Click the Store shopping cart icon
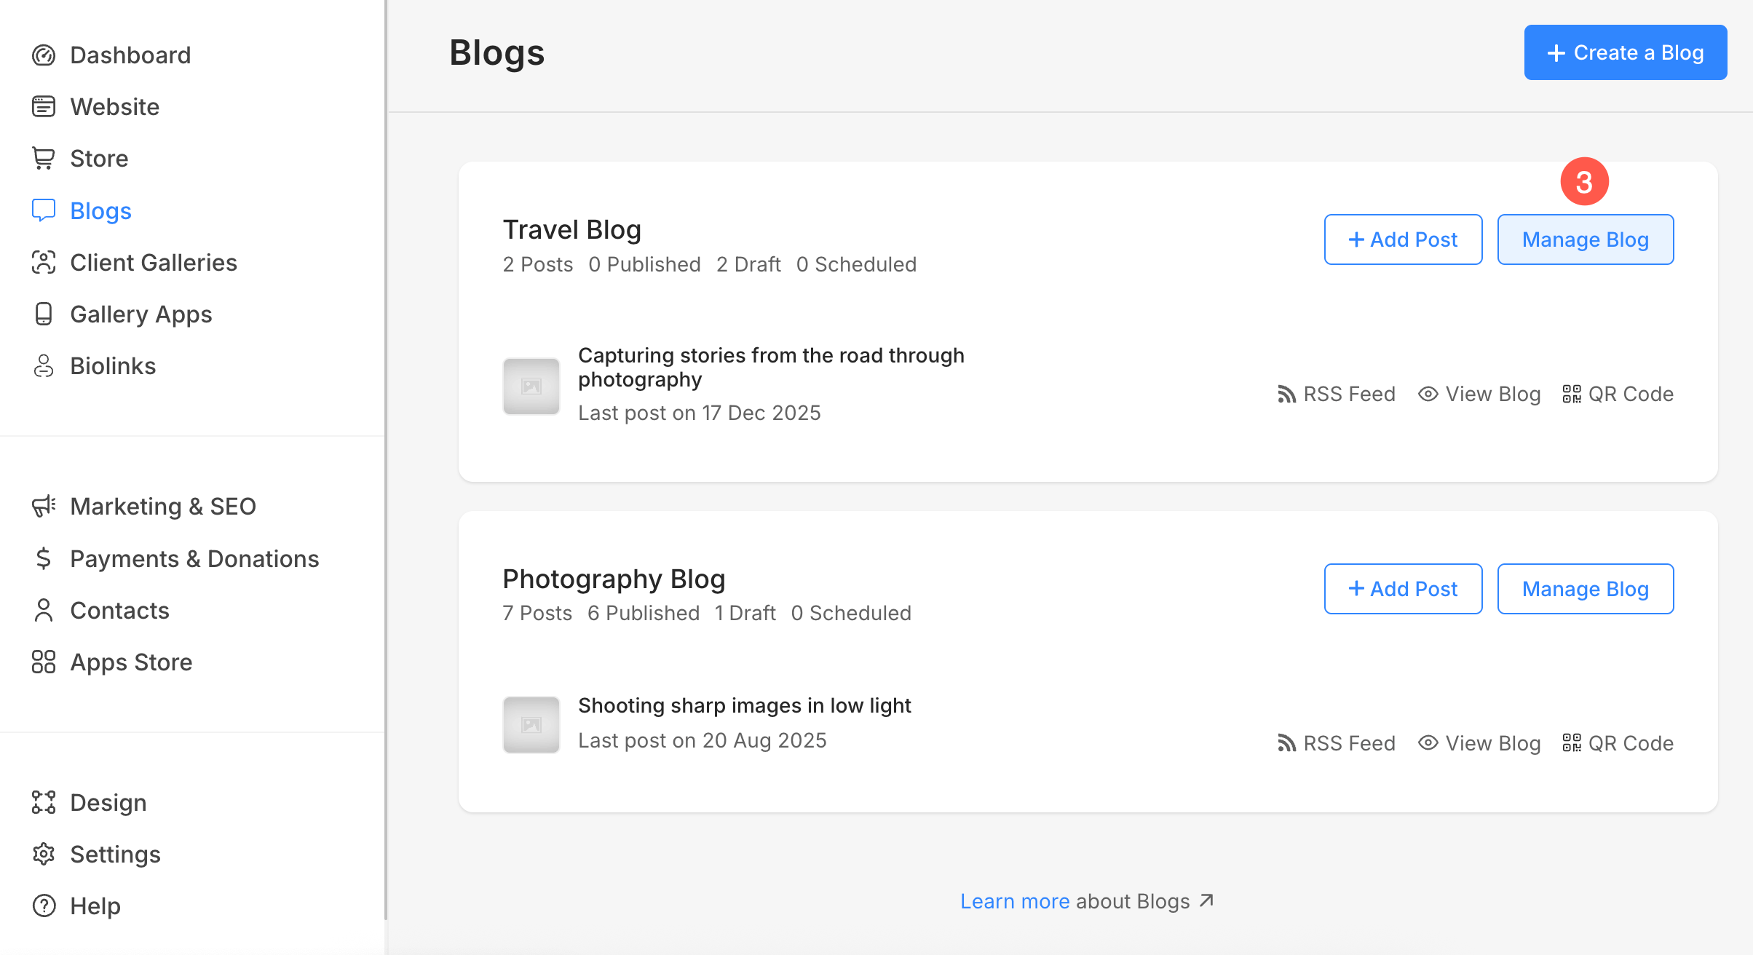1753x955 pixels. tap(44, 159)
